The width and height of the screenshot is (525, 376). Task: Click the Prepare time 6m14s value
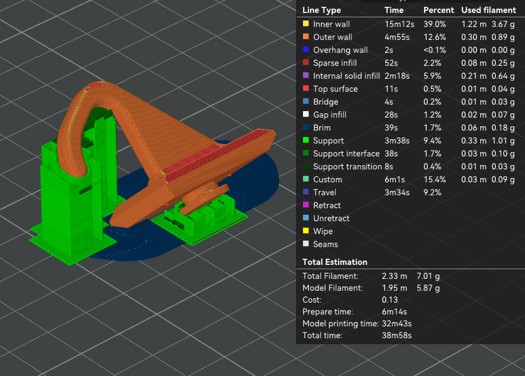[x=394, y=312]
